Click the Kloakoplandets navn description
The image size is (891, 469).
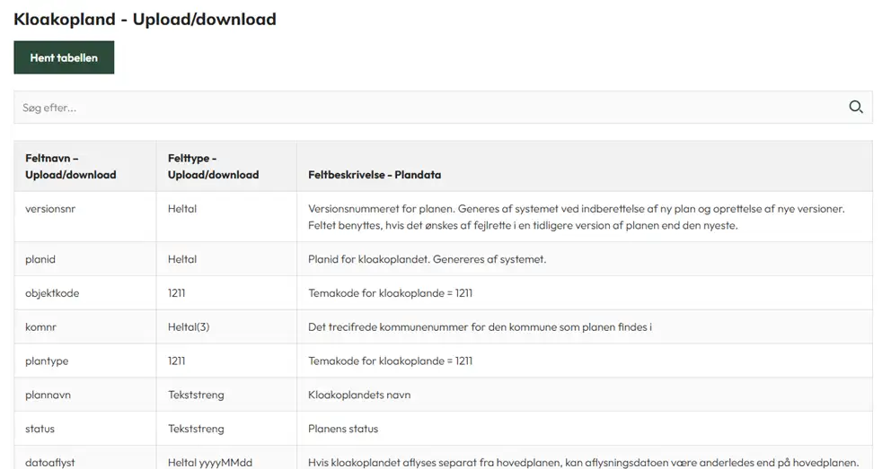click(359, 395)
